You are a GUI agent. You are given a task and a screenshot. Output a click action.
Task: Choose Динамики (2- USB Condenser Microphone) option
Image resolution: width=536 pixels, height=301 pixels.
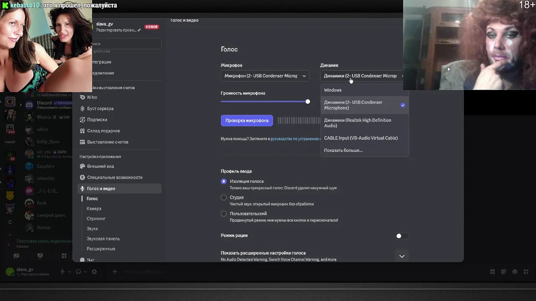pos(364,105)
